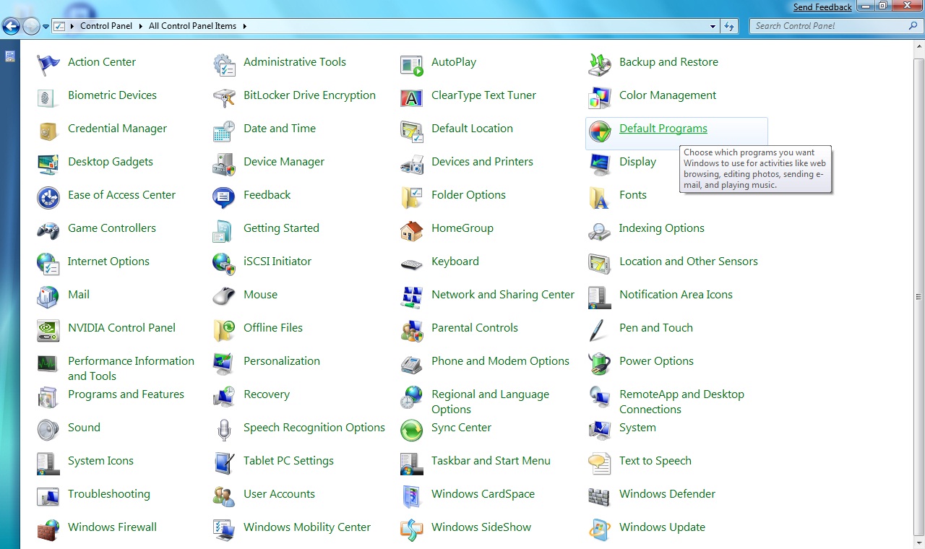This screenshot has width=925, height=549.
Task: Open the User Accounts link
Action: tap(279, 494)
